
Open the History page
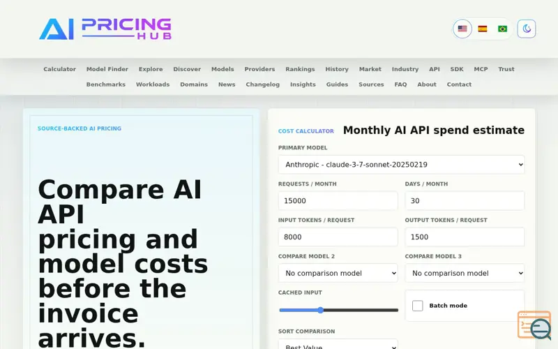(337, 69)
